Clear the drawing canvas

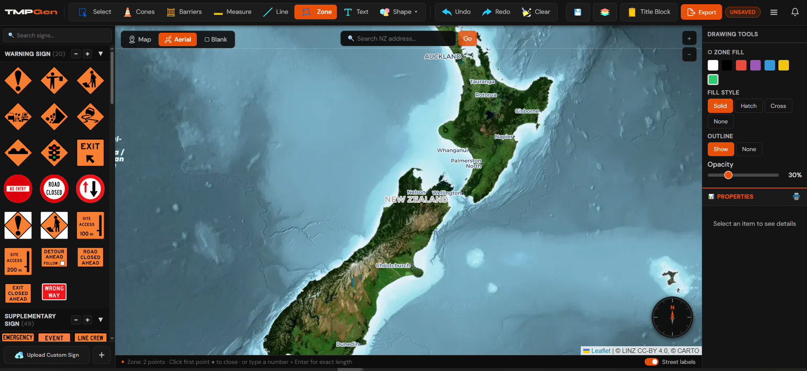point(536,12)
